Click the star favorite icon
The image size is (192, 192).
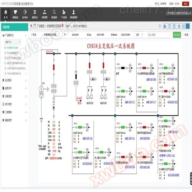pos(160,26)
